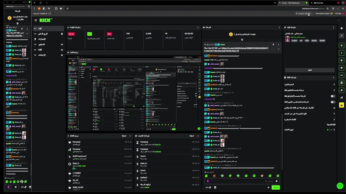The height and width of the screenshot is (194, 346).
Task: Click the note widget icon in right toolbar
Action: tap(342, 60)
